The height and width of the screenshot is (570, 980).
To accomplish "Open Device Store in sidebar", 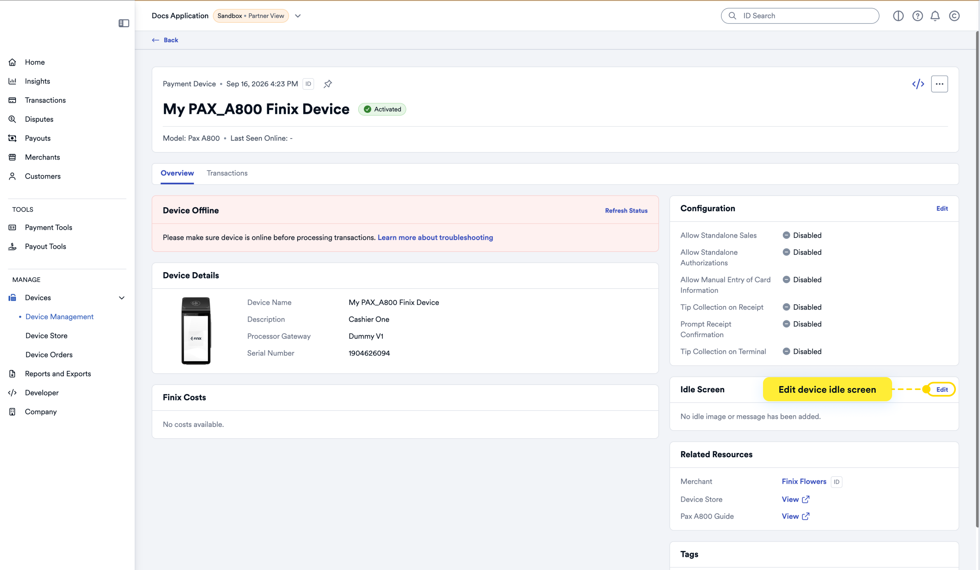I will click(x=46, y=336).
